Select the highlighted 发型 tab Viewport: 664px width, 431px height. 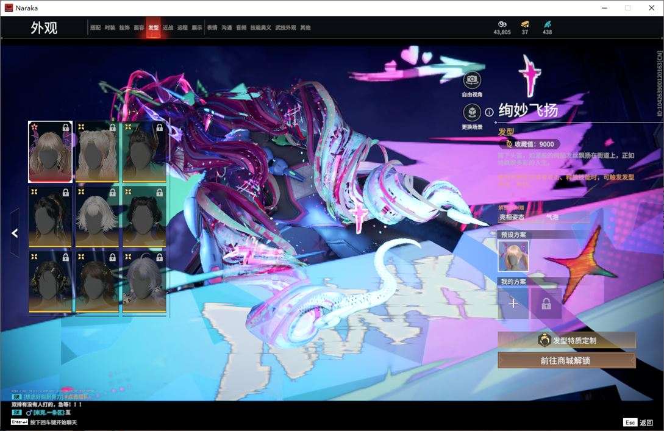point(153,27)
